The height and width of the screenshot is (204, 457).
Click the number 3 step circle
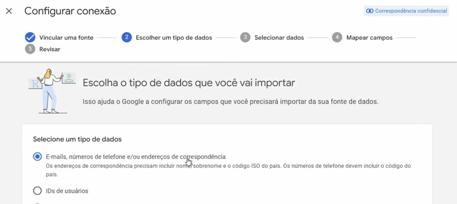245,37
